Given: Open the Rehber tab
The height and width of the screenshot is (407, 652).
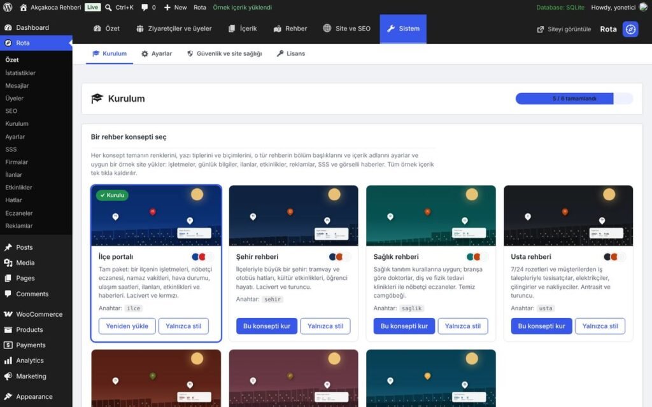Looking at the screenshot, I should (x=290, y=29).
